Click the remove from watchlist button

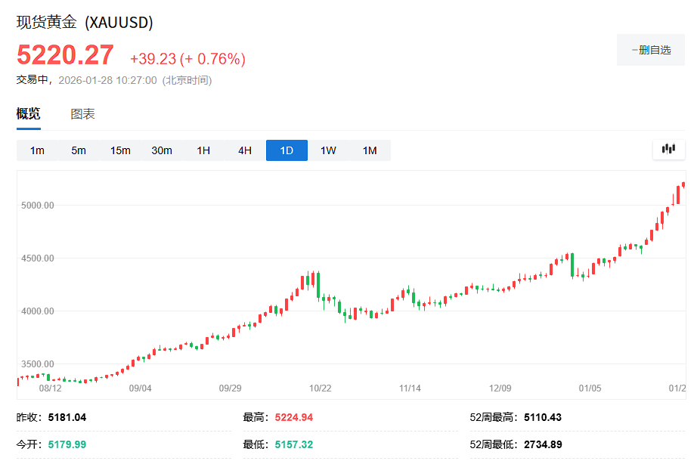tap(651, 50)
